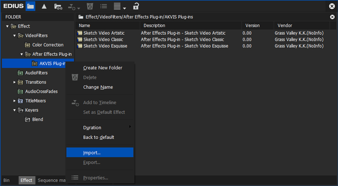Choose Import... from the context menu
338x186 pixels.
[100, 153]
